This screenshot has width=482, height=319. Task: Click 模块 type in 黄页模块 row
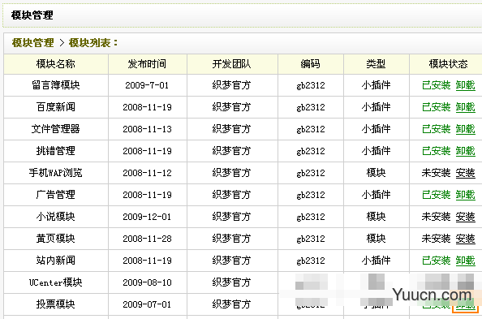coord(376,239)
